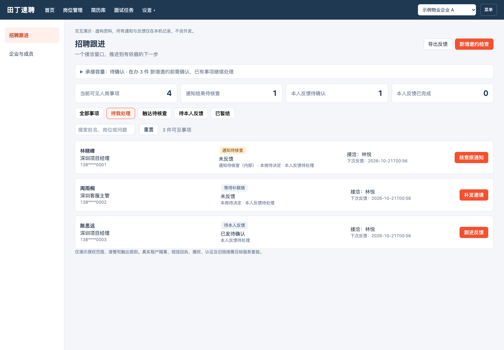
Task: Click the 重置 button
Action: [x=149, y=129]
